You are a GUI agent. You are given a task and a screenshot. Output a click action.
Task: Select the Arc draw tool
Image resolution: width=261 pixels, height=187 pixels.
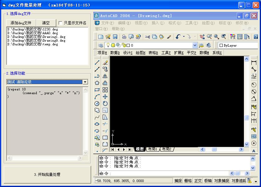(x=97, y=97)
